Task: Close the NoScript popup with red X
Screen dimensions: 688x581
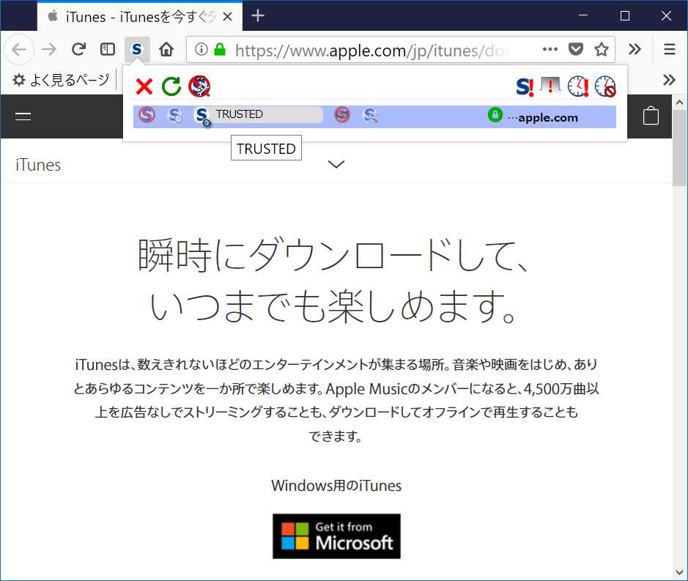Action: (144, 86)
